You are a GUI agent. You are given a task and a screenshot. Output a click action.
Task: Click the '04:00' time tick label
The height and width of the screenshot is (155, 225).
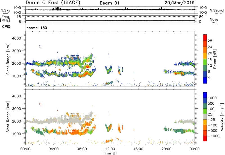coord(53,149)
